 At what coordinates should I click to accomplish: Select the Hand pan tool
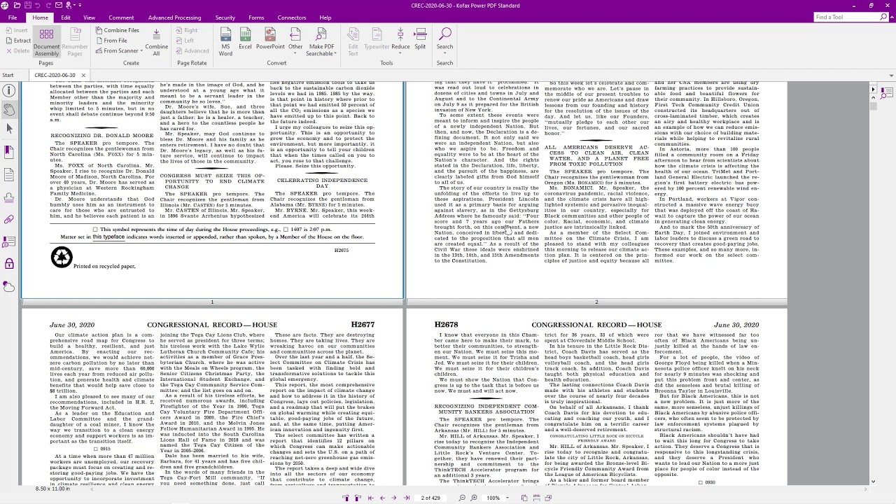[x=9, y=109]
